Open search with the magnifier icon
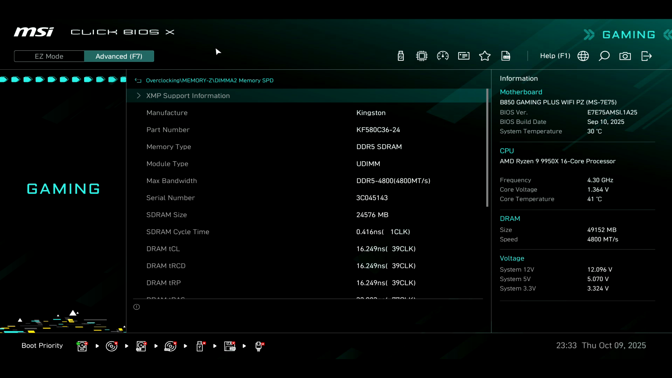 click(x=604, y=56)
